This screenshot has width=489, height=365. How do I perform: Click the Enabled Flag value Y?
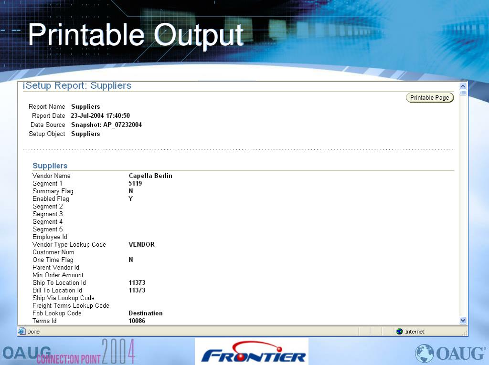tap(131, 199)
